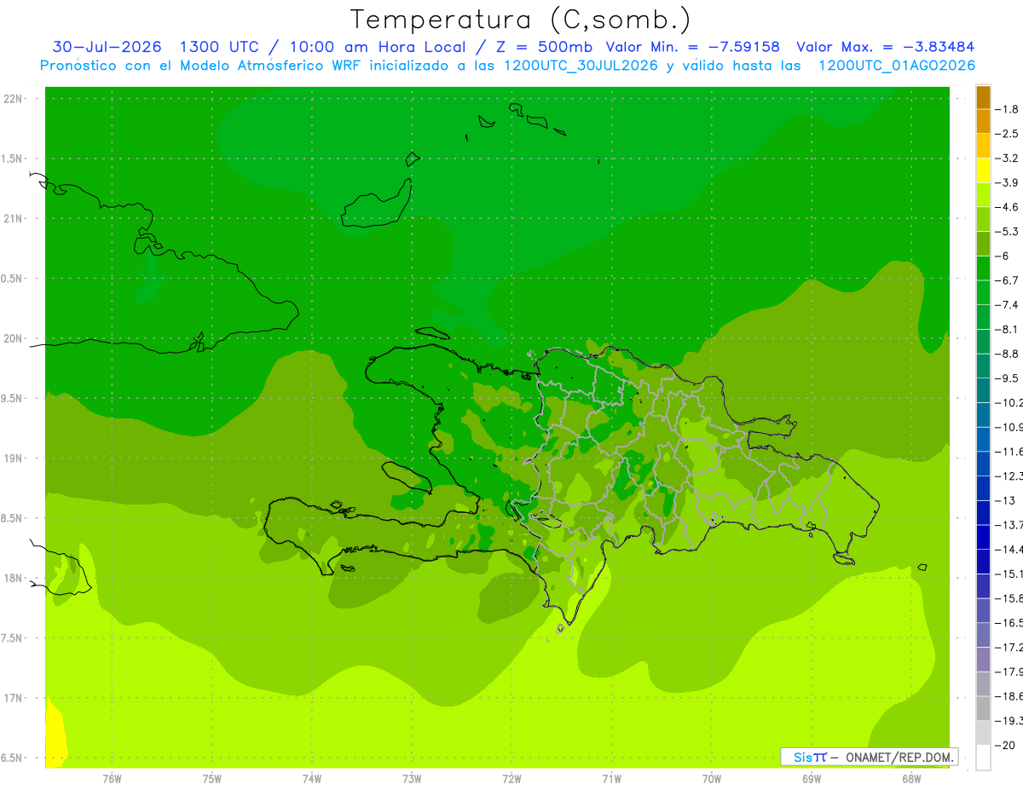This screenshot has width=1023, height=790.
Task: Click the 'Valor Max. = -3.83484' readout
Action: pyautogui.click(x=885, y=47)
